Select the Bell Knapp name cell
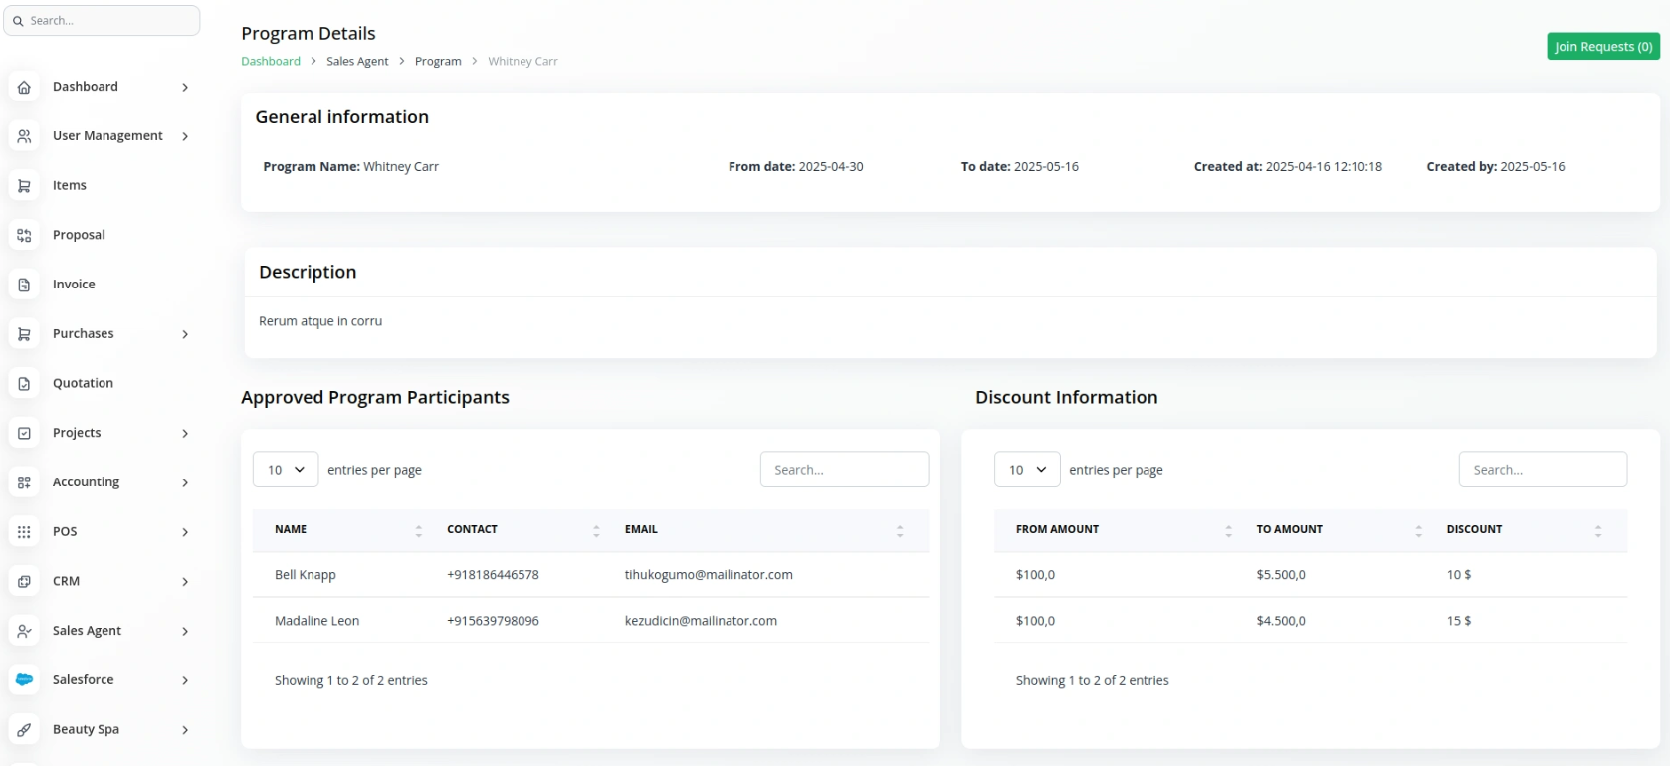The height and width of the screenshot is (766, 1670). pyautogui.click(x=306, y=575)
